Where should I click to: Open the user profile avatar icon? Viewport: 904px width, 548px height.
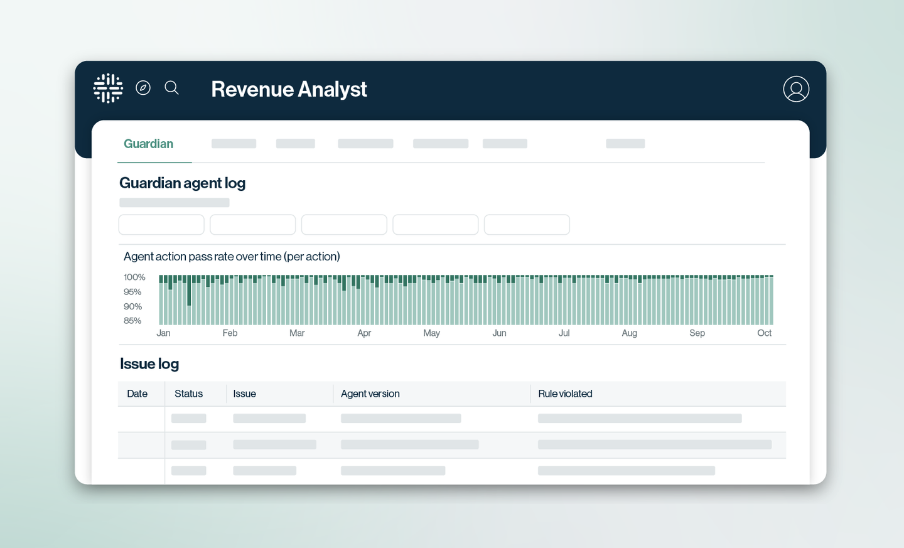796,89
